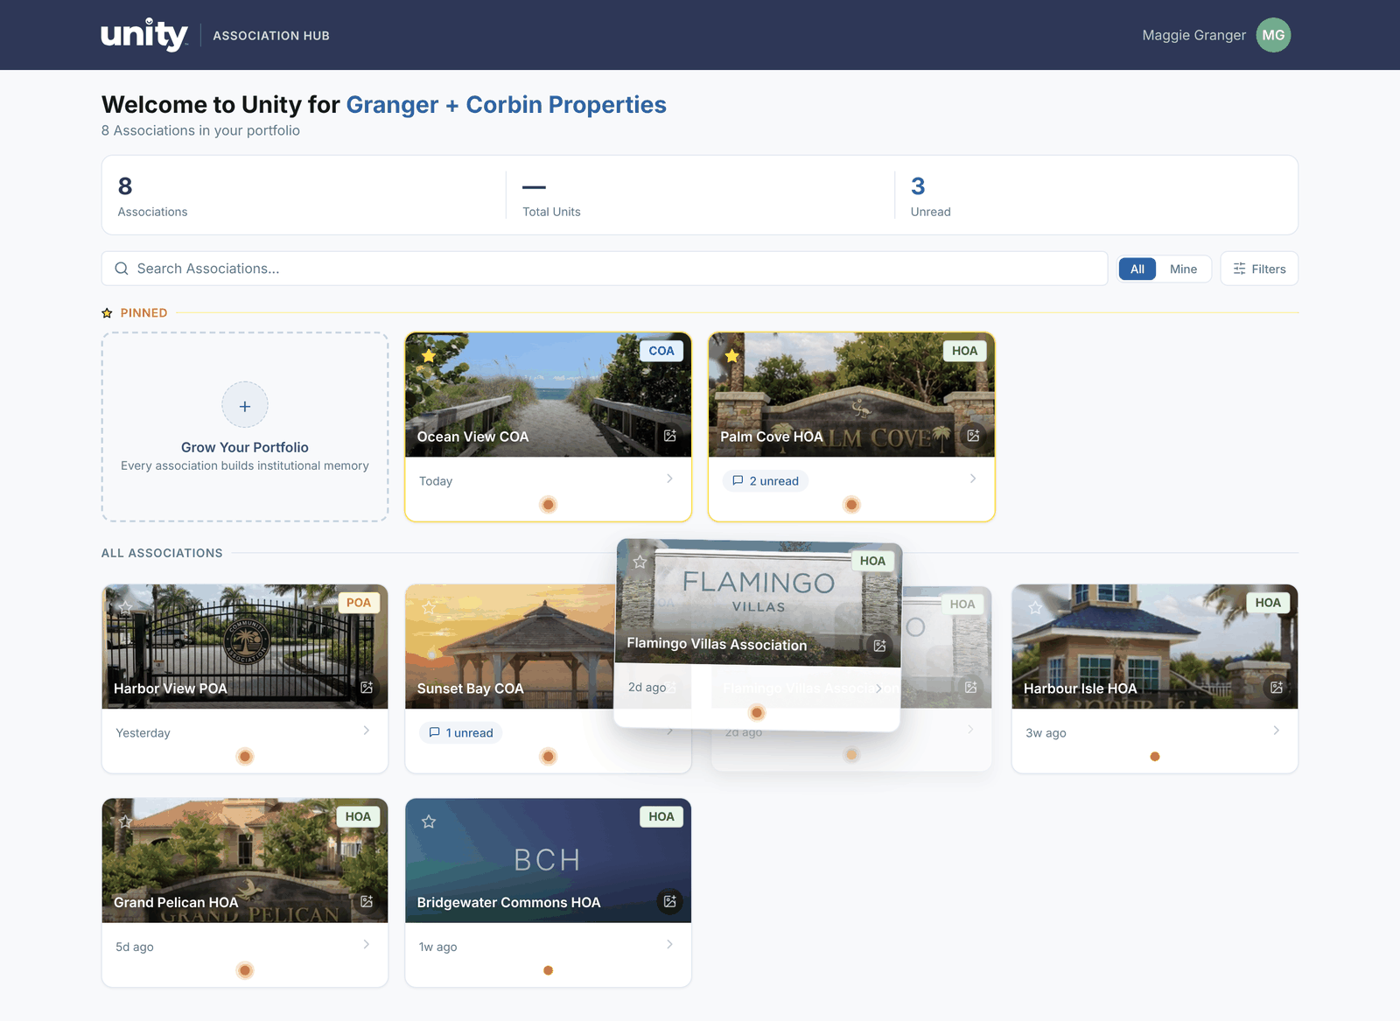This screenshot has height=1021, width=1400.
Task: Open Harbour Isle HOA via its chevron
Action: (1276, 731)
